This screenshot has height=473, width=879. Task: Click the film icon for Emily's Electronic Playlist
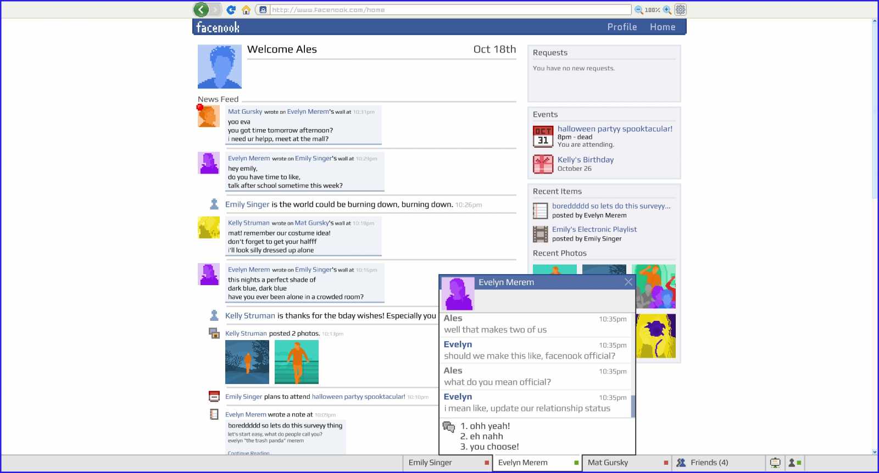point(540,234)
